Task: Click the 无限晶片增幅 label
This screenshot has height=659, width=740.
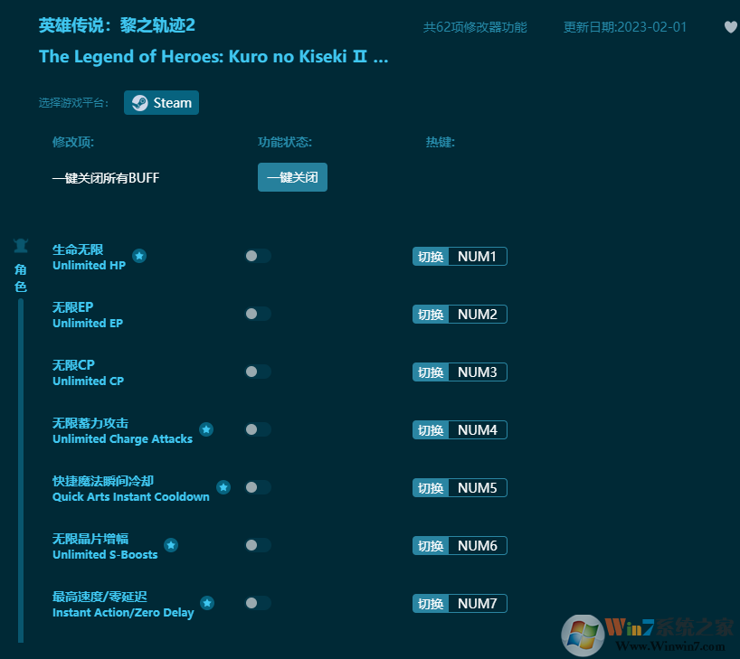Action: pos(90,539)
